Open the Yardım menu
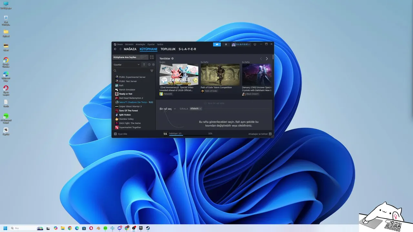 click(x=160, y=44)
